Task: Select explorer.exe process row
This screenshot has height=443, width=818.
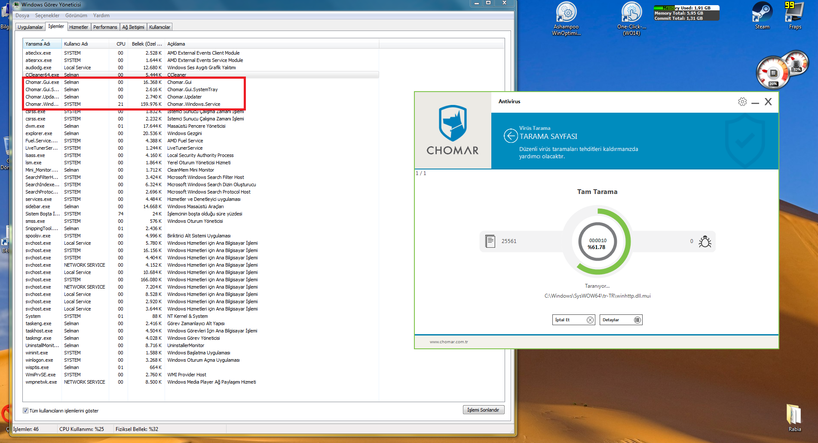Action: 201,133
